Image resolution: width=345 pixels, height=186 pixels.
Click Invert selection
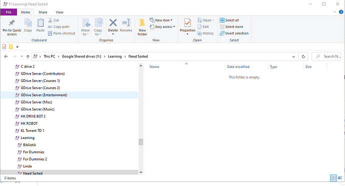234,33
